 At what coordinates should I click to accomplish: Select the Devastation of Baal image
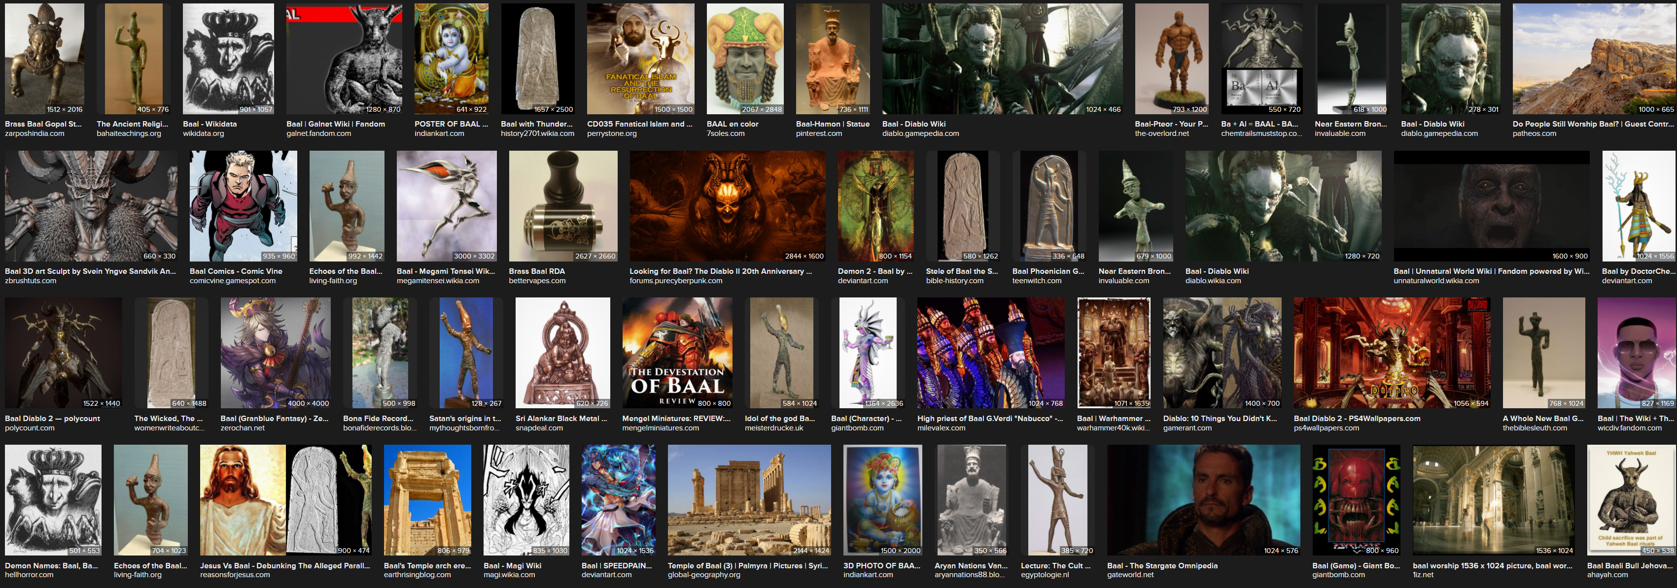click(x=678, y=353)
